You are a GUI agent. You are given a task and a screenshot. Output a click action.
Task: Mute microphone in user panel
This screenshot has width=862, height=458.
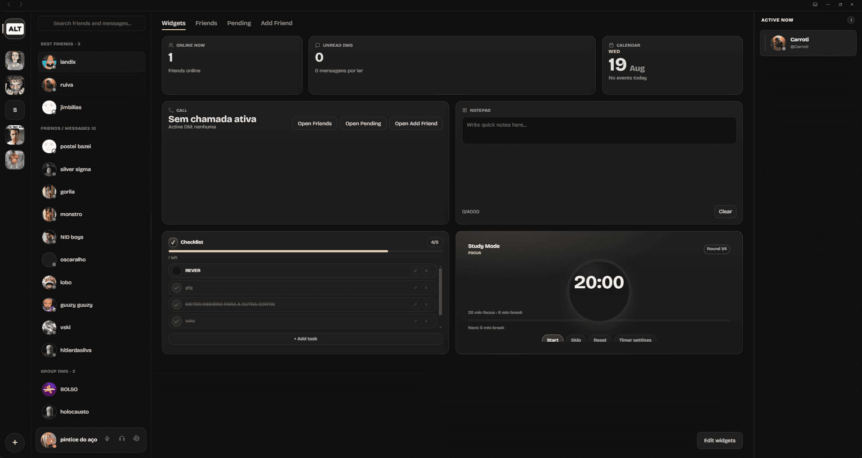point(107,439)
